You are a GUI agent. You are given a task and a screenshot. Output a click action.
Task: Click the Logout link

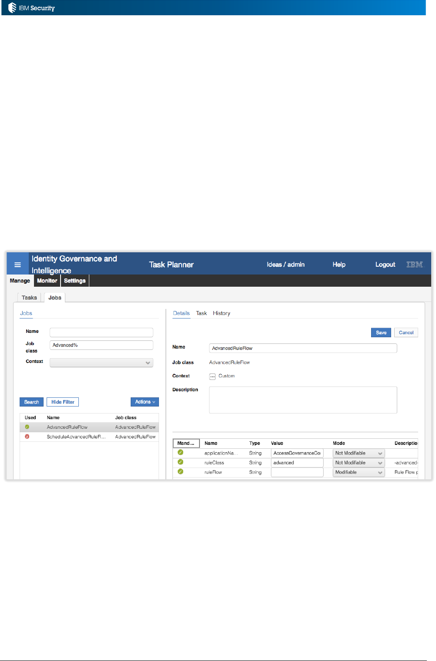tap(385, 264)
